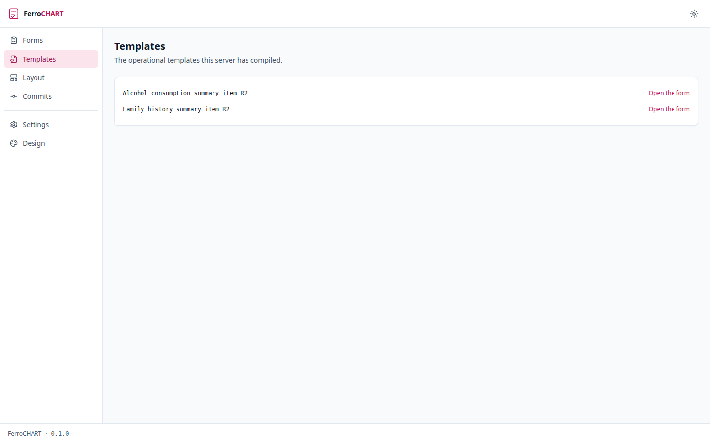Select 'Alcohol consumption summary item R2' text
The width and height of the screenshot is (710, 443).
coord(185,93)
